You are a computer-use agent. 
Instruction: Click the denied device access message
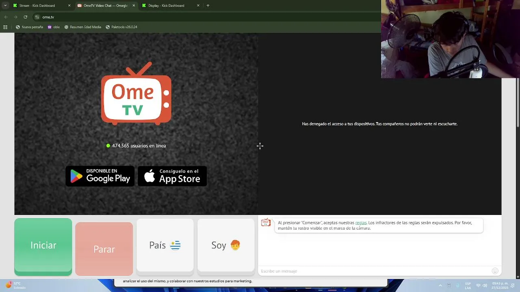pyautogui.click(x=379, y=124)
